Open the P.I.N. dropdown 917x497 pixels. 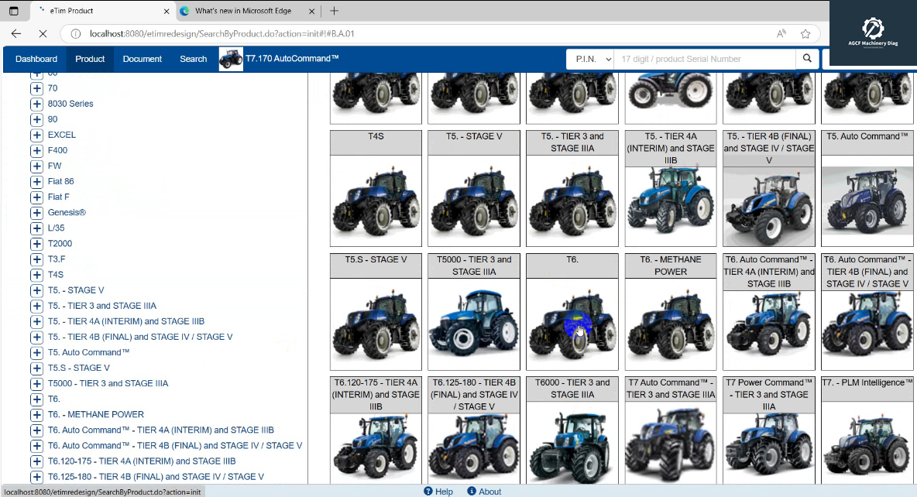(x=592, y=58)
